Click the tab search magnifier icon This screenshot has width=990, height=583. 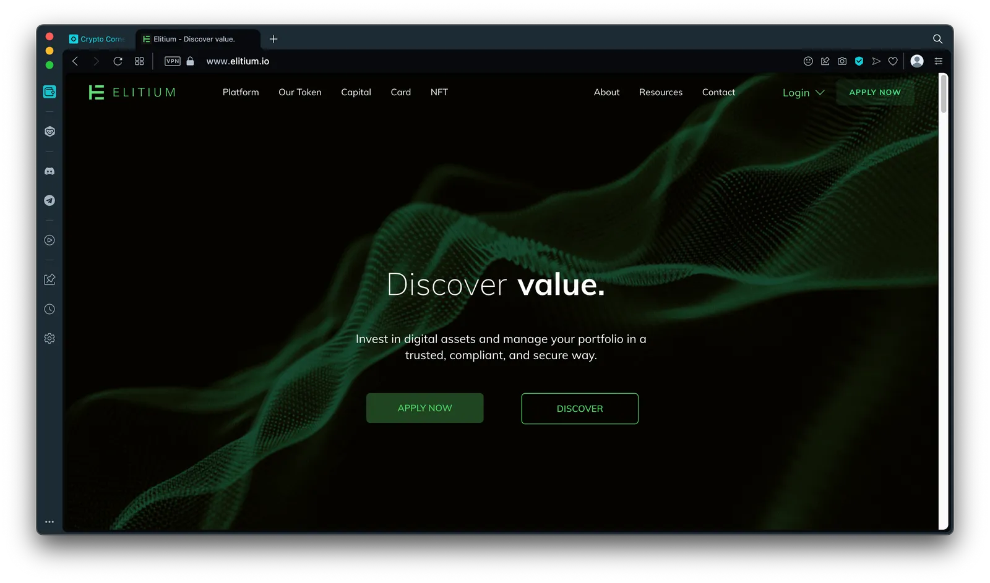[938, 39]
